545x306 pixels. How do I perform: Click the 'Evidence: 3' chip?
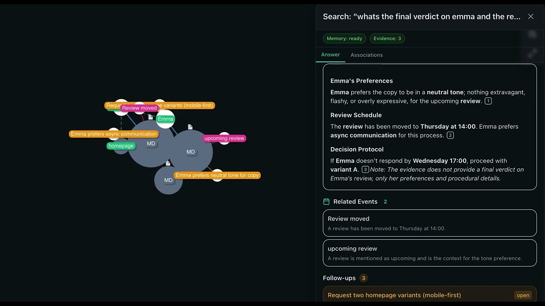387,38
